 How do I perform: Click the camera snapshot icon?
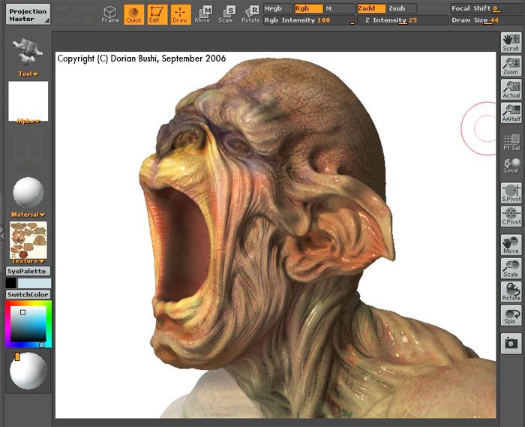click(x=511, y=344)
